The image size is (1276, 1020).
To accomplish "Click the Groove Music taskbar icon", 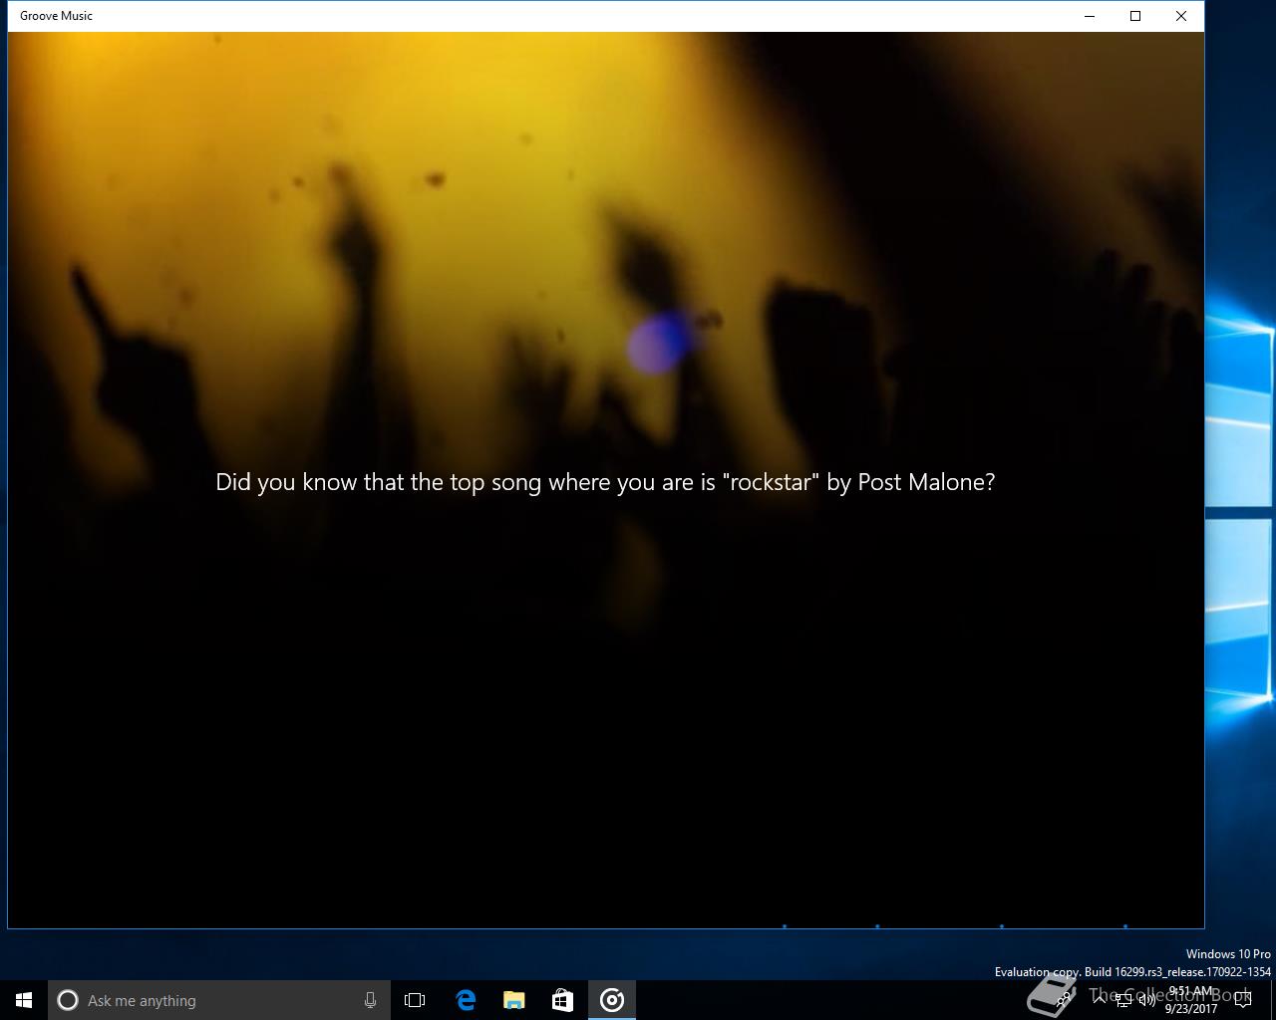I will [x=612, y=1000].
